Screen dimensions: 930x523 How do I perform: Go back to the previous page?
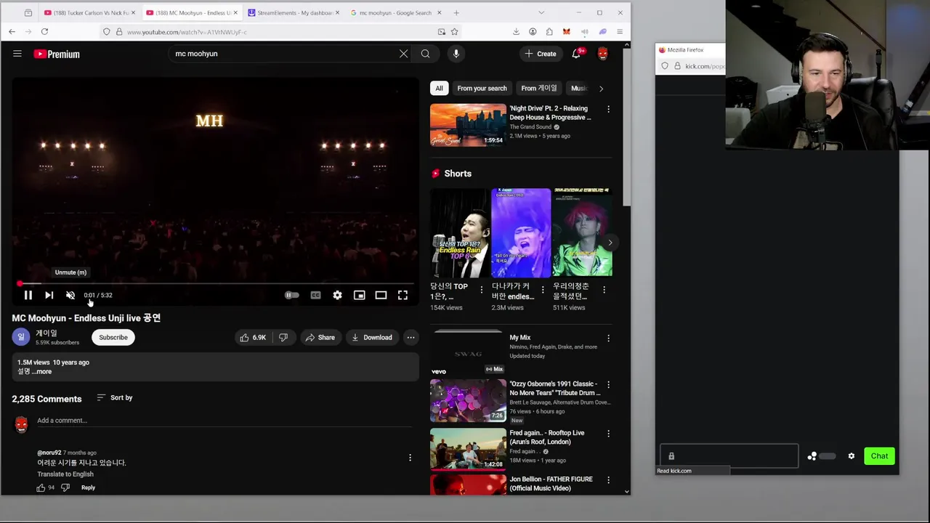click(12, 31)
